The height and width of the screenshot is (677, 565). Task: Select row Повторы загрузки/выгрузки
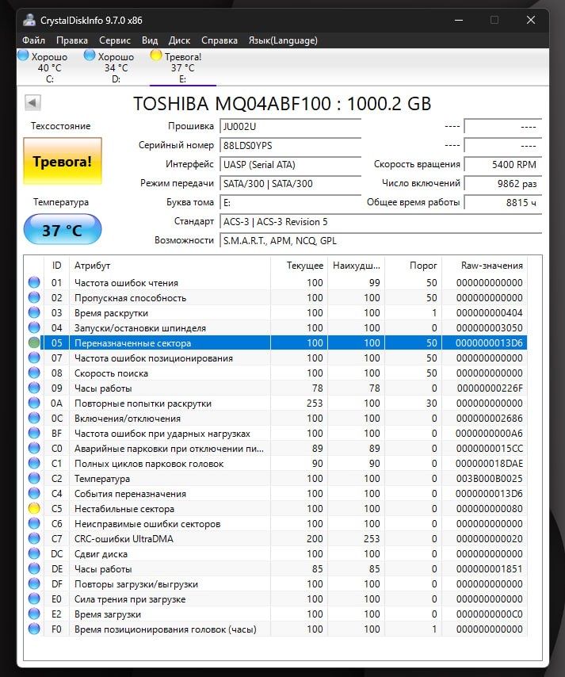point(277,584)
